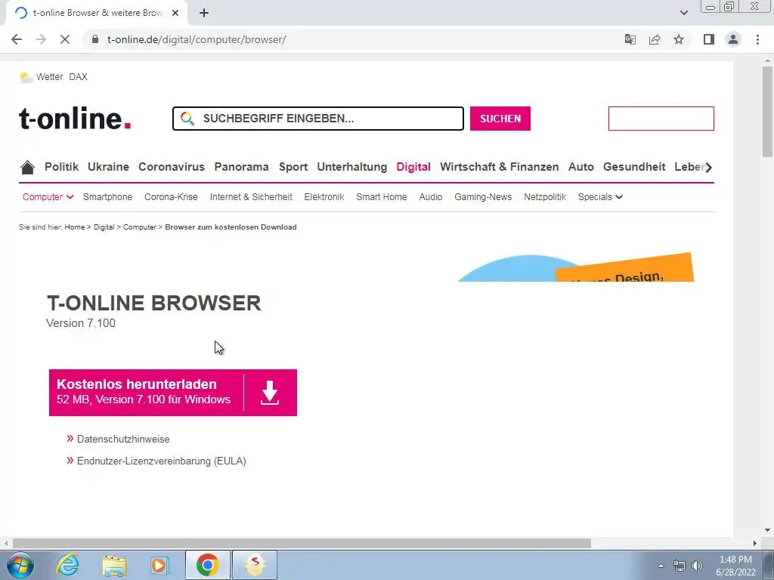This screenshot has height=580, width=774.
Task: Open the Smart Home subcategory
Action: click(x=382, y=197)
